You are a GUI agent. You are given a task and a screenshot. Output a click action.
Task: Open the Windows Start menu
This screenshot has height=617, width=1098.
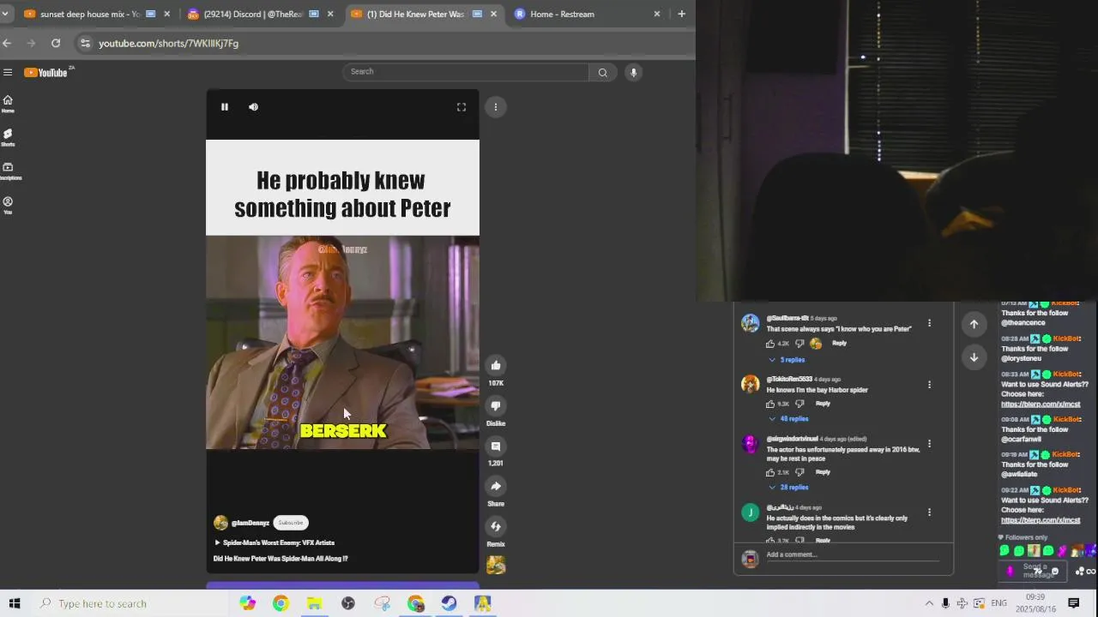pyautogui.click(x=15, y=603)
